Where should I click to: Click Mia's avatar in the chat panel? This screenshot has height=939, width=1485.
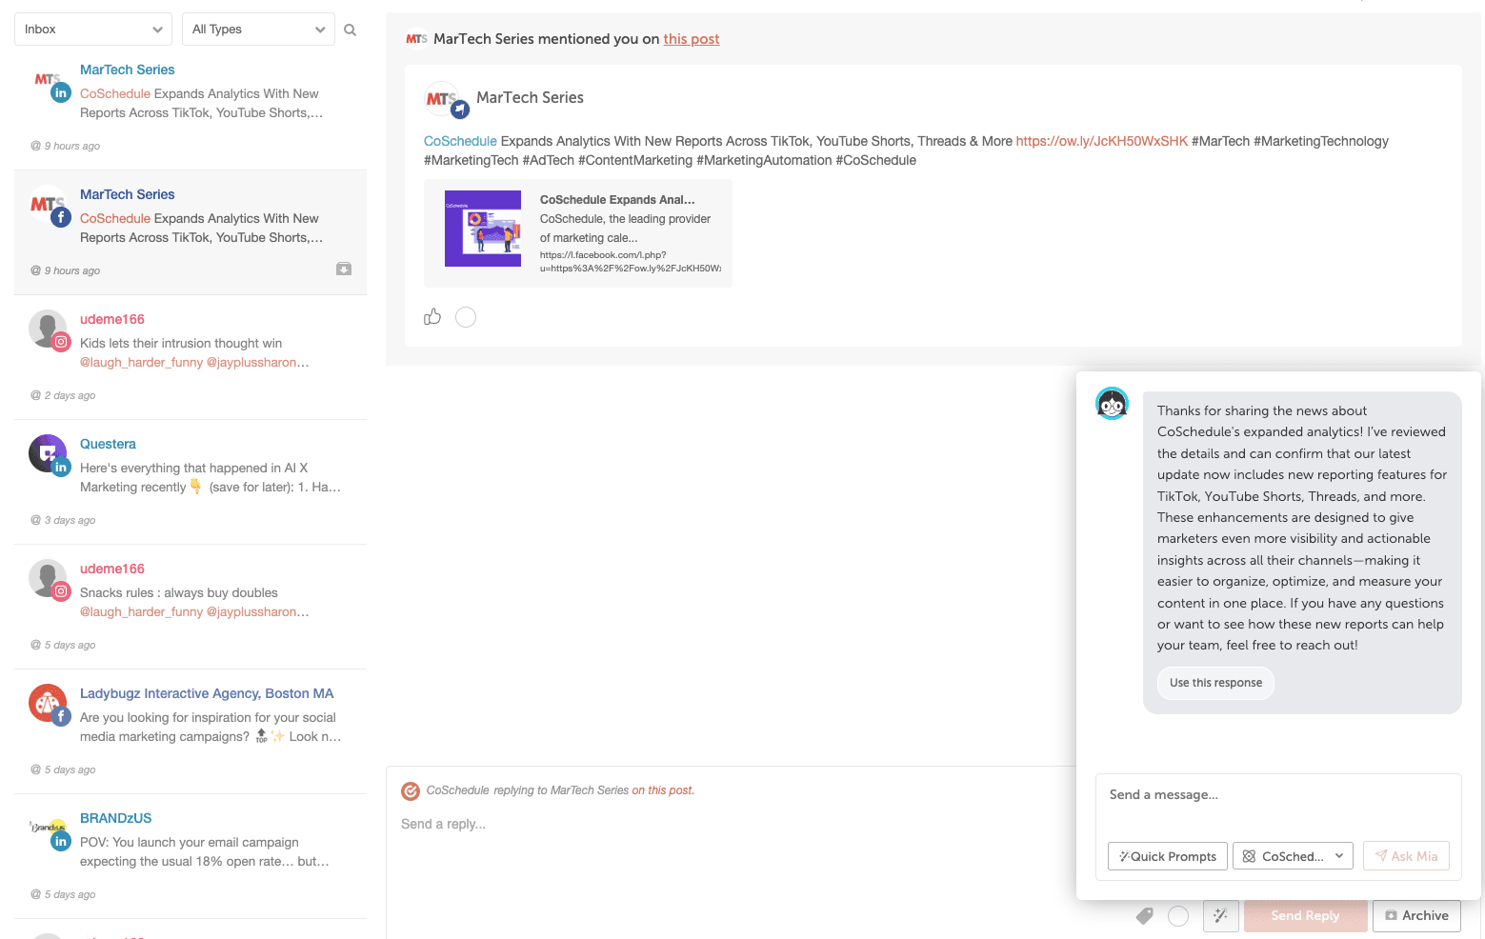(x=1112, y=404)
